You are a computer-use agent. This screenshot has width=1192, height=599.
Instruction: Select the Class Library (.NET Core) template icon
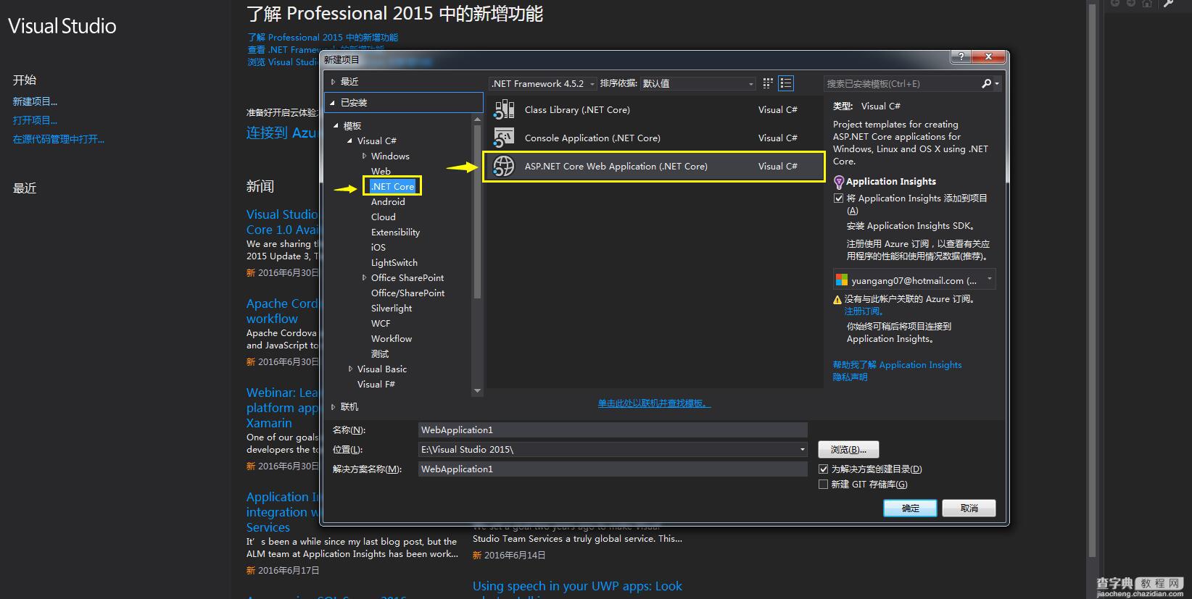[x=504, y=110]
